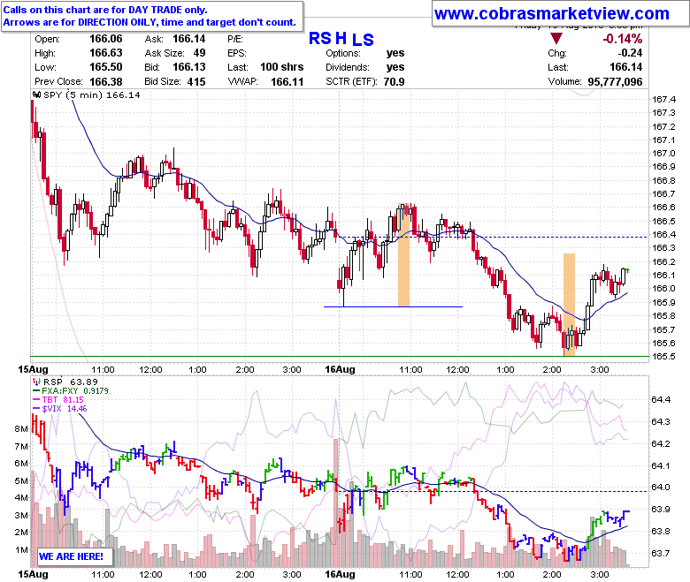Click the candlestick icon beside SPY label
The image size is (690, 582).
37,94
